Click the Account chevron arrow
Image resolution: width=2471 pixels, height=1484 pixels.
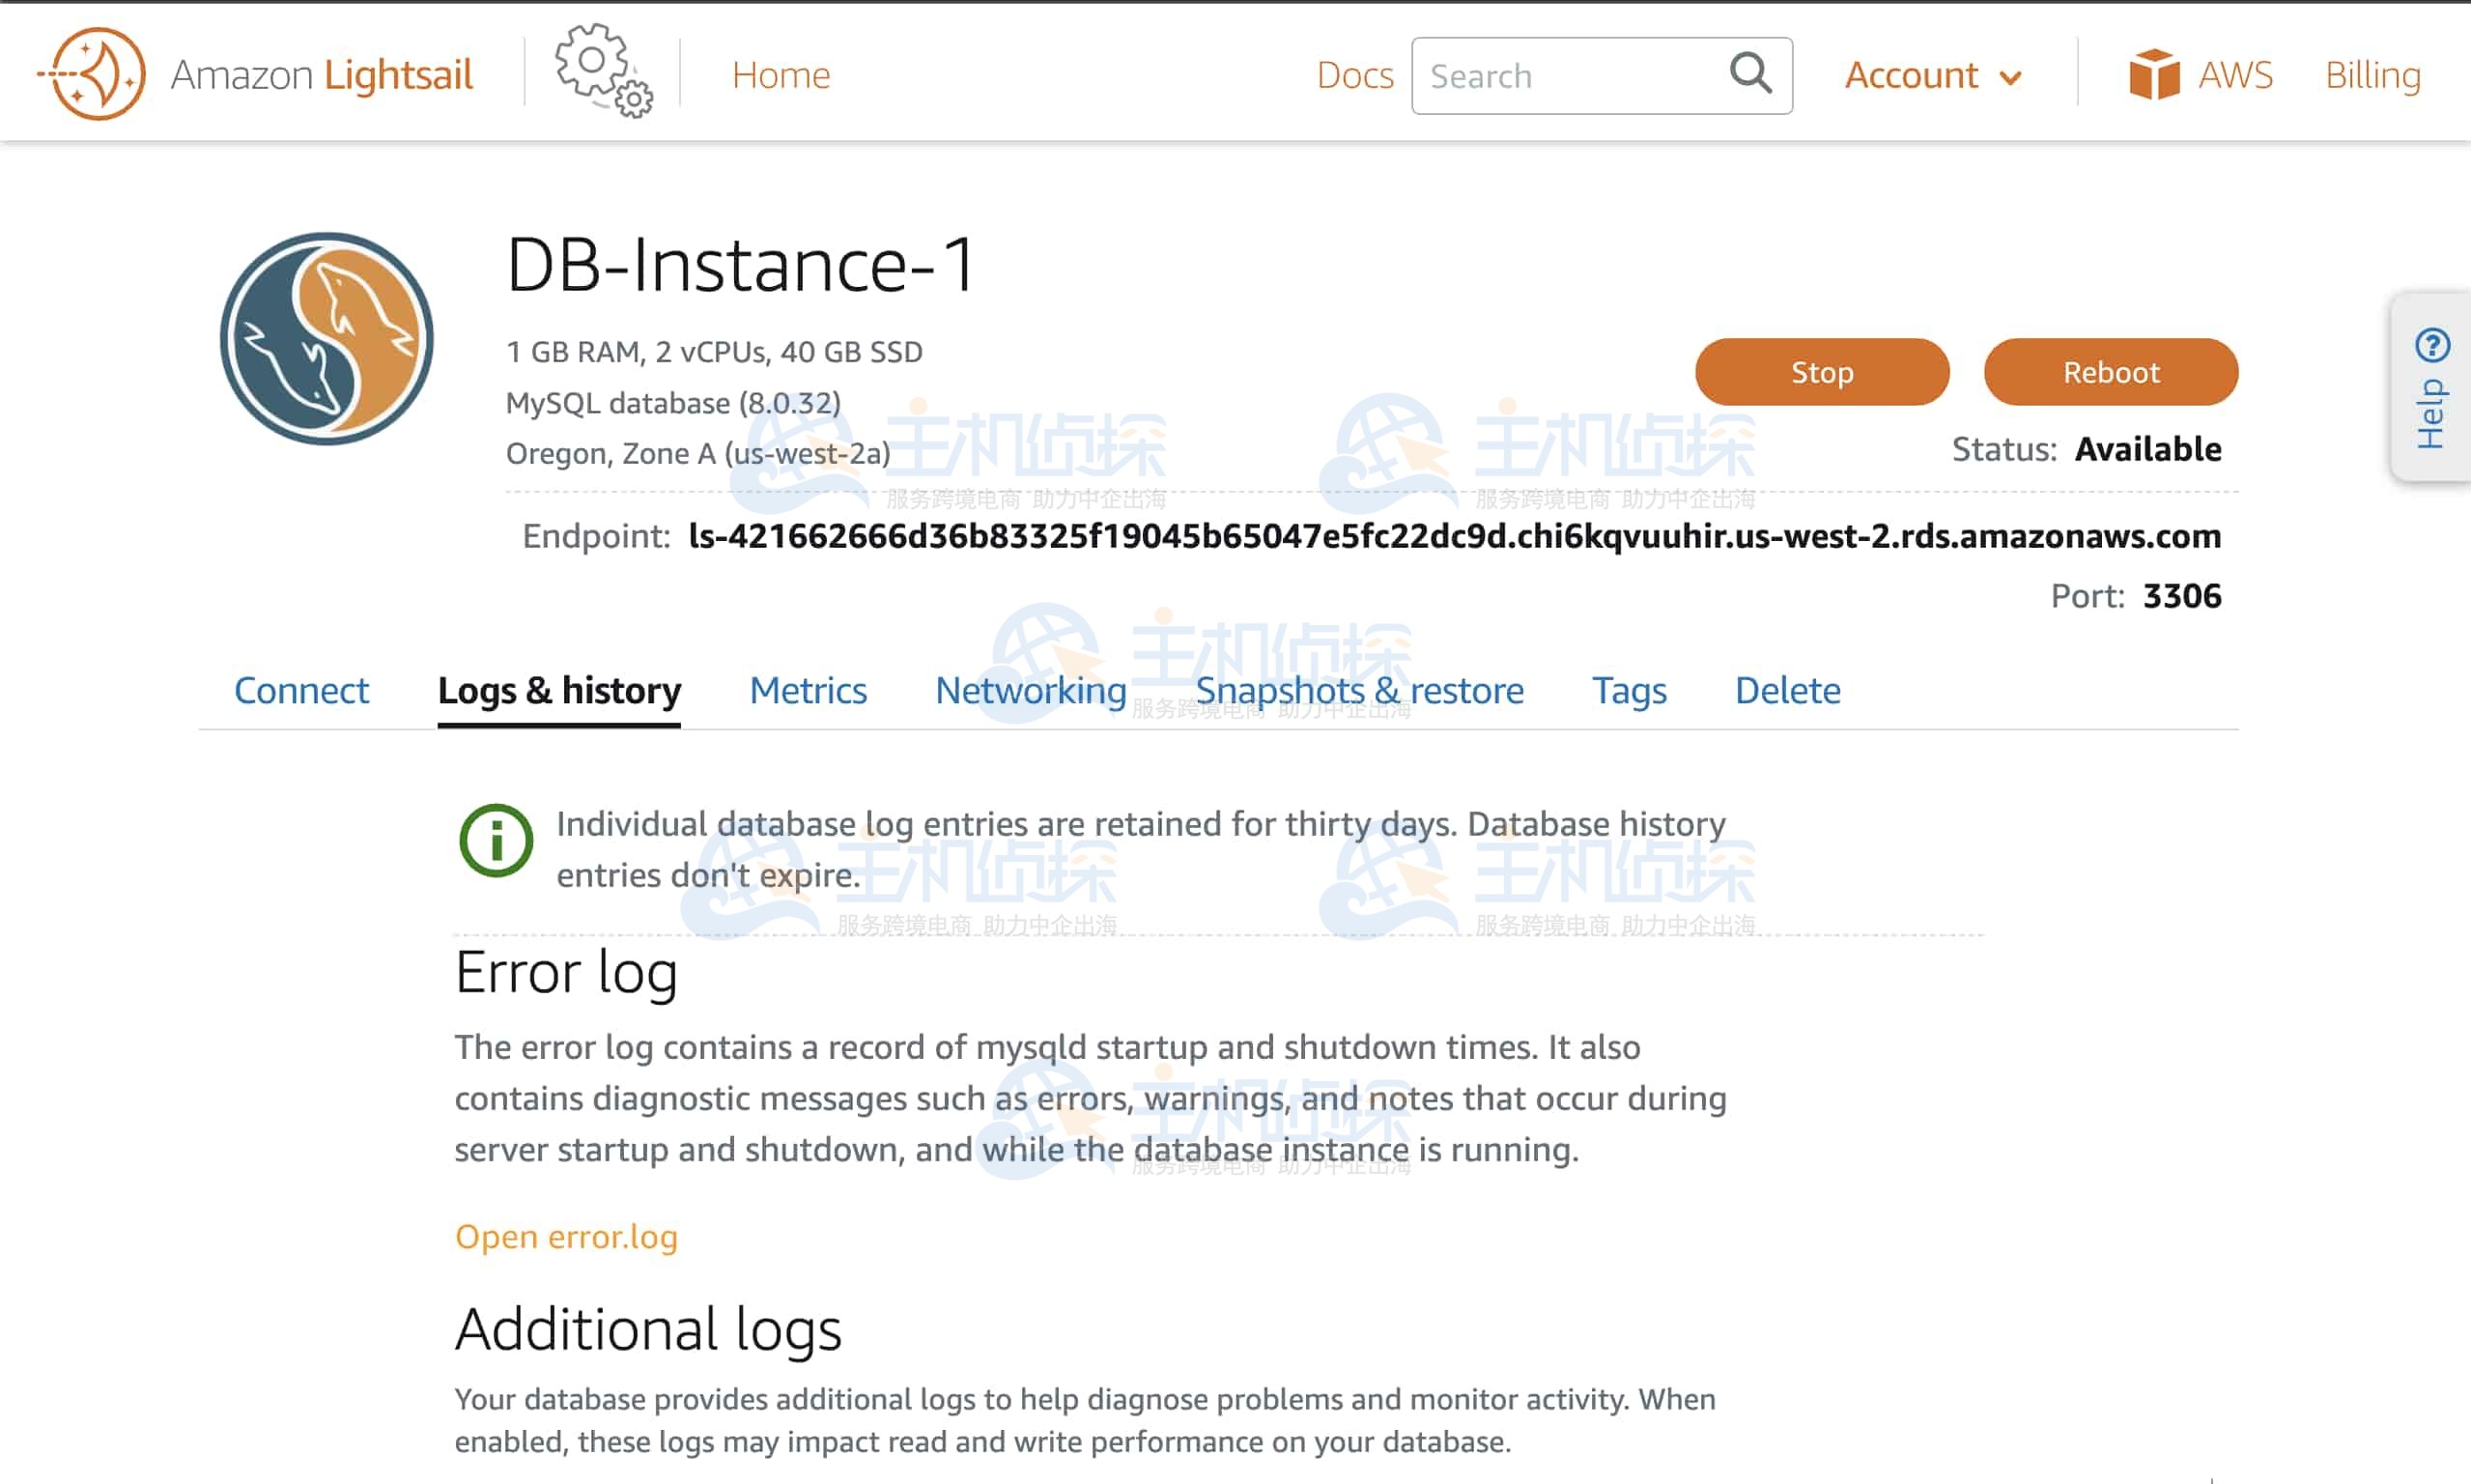pos(2010,78)
